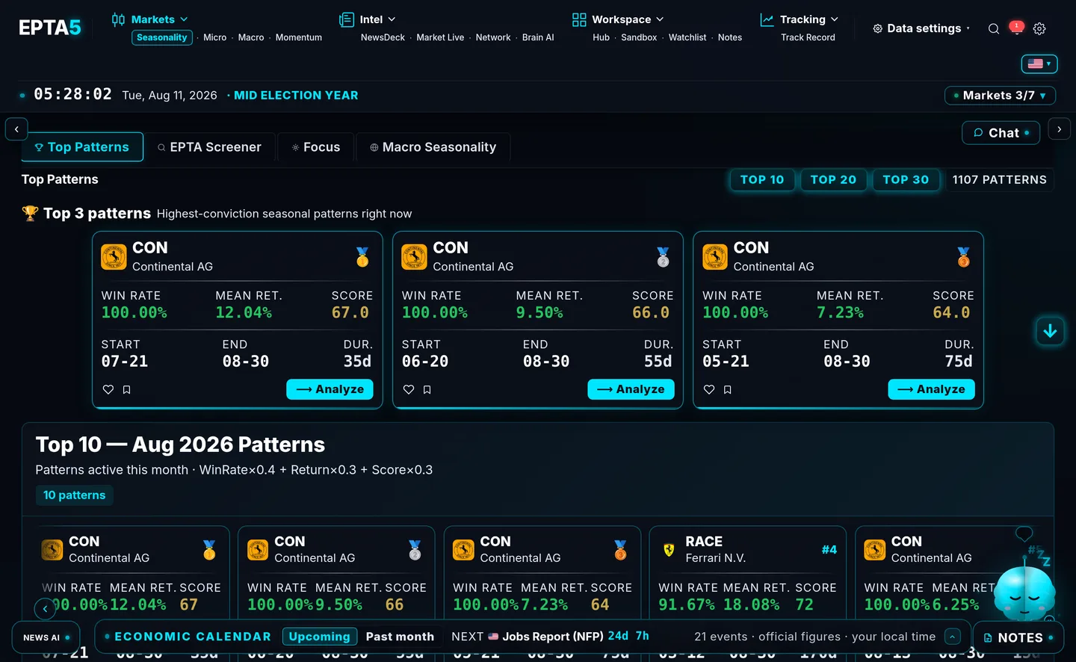Analyze the 12.04% mean return pattern
This screenshot has width=1076, height=662.
point(330,389)
